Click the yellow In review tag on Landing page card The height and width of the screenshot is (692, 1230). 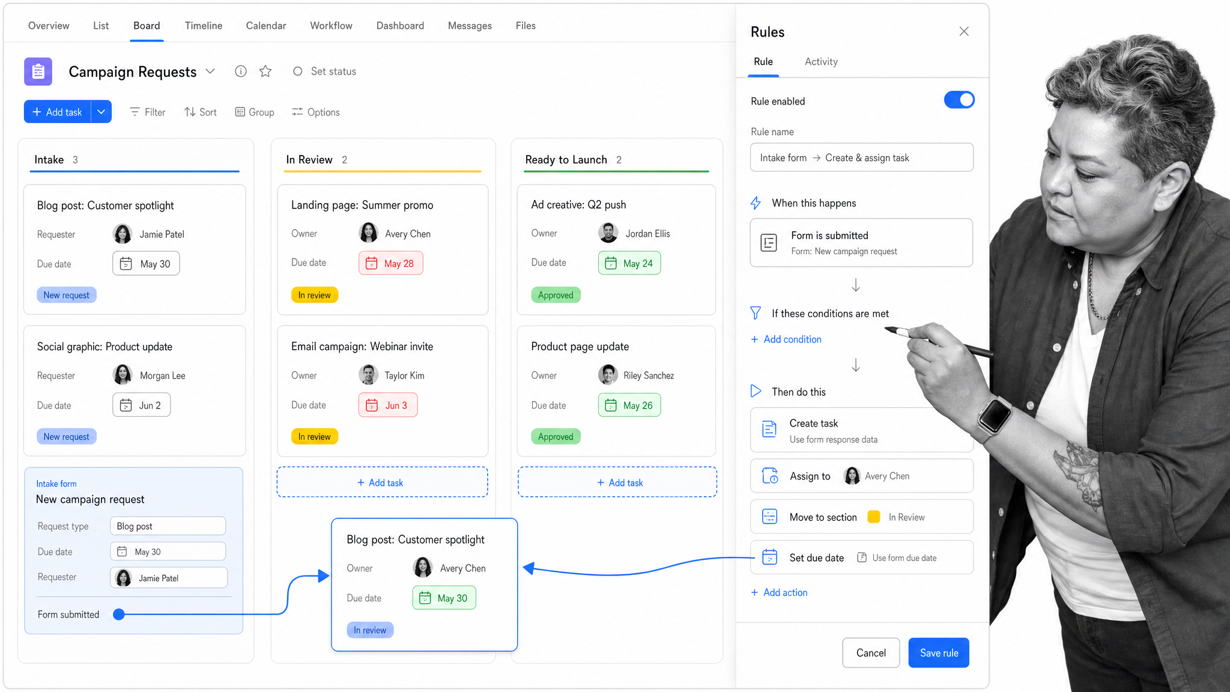click(315, 295)
